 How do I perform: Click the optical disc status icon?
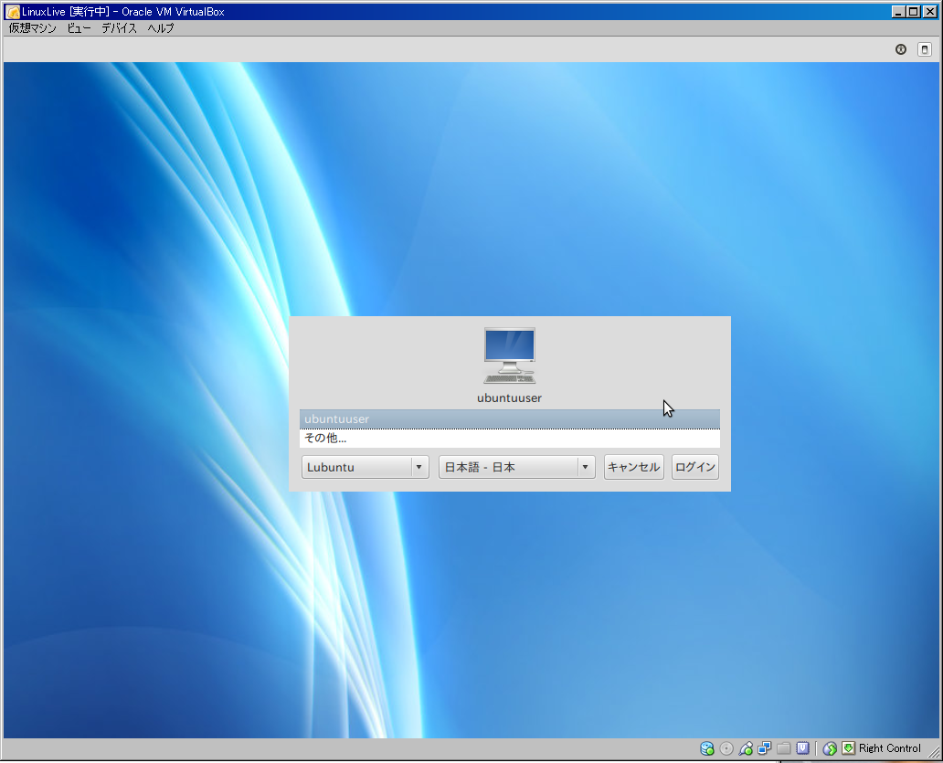click(726, 748)
